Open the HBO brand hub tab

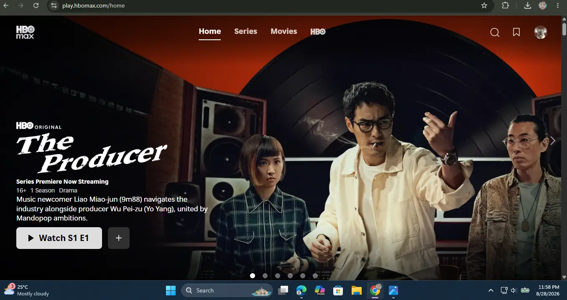318,31
